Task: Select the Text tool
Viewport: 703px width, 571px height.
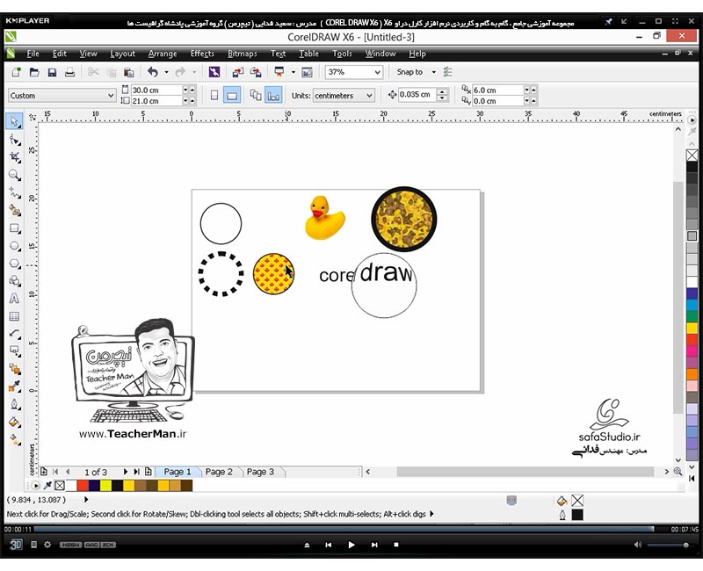Action: point(14,298)
